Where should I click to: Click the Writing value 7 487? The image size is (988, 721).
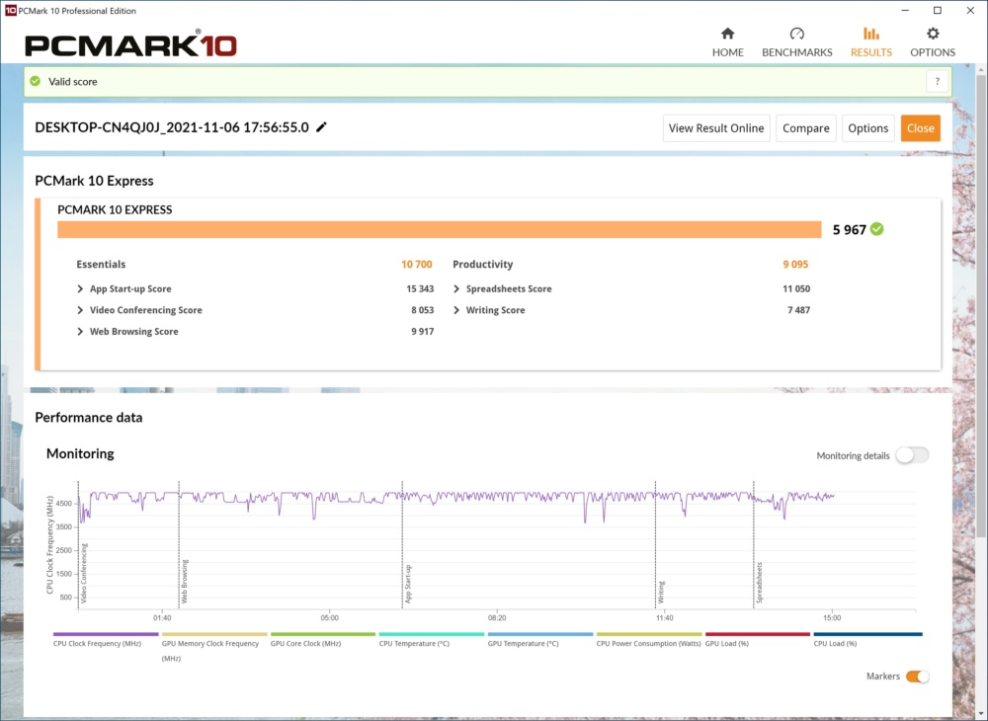click(x=798, y=310)
